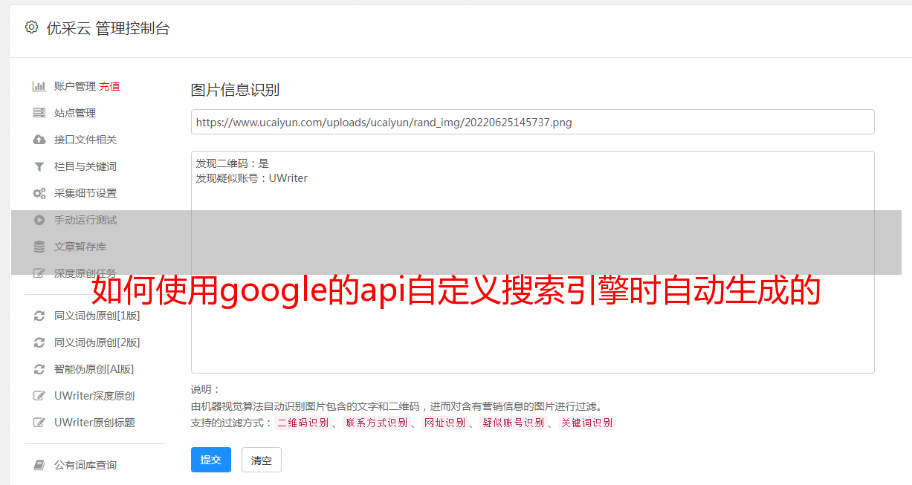Open 栏目与关键词 menu item
The image size is (912, 485).
[x=85, y=166]
